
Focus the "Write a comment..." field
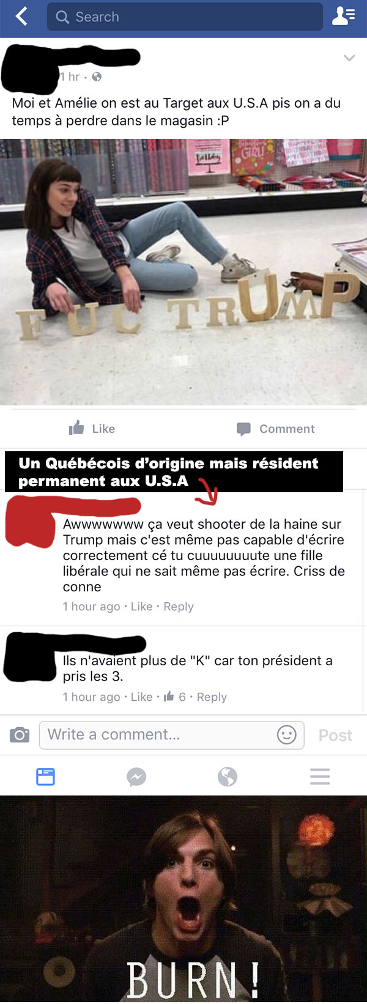pos(172,735)
